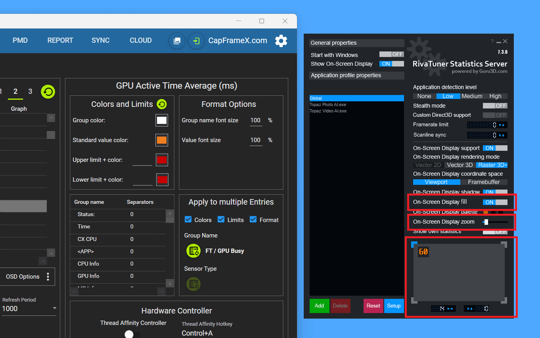540x338 pixels.
Task: Uncheck the Limits checkbox
Action: pyautogui.click(x=221, y=220)
